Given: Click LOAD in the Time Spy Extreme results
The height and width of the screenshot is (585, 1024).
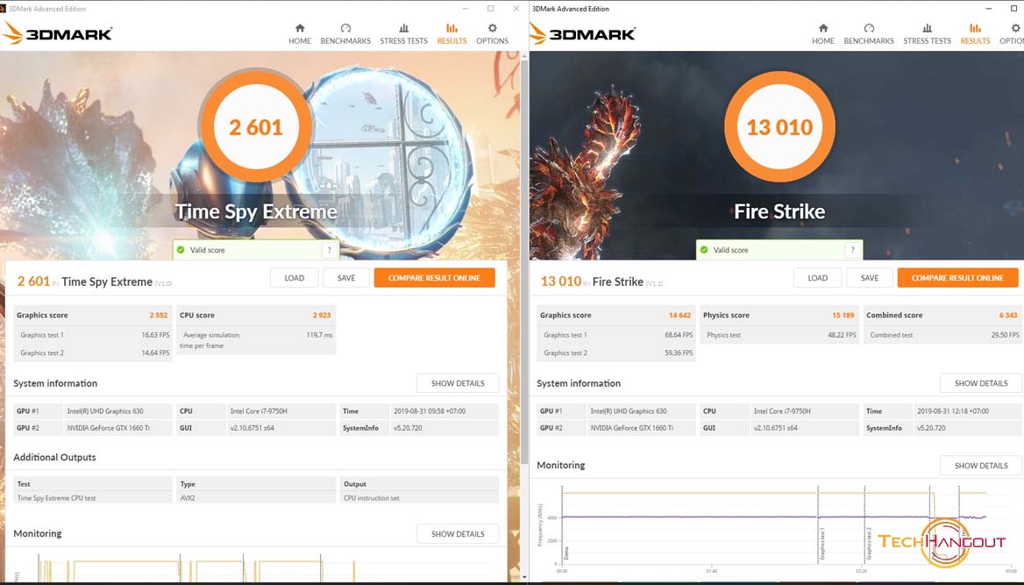Looking at the screenshot, I should (x=295, y=278).
